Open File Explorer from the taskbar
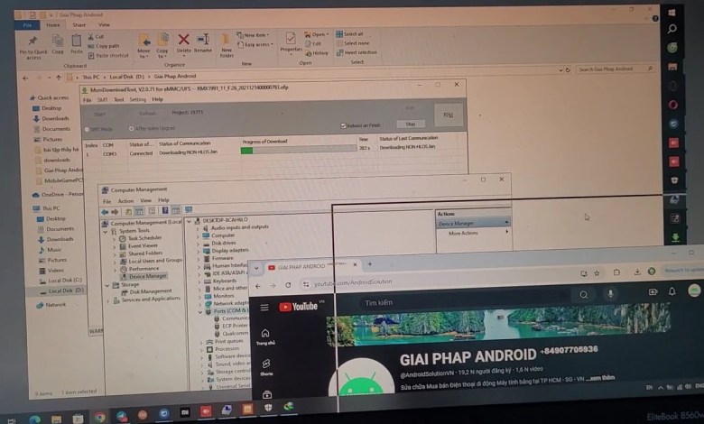 [x=56, y=419]
